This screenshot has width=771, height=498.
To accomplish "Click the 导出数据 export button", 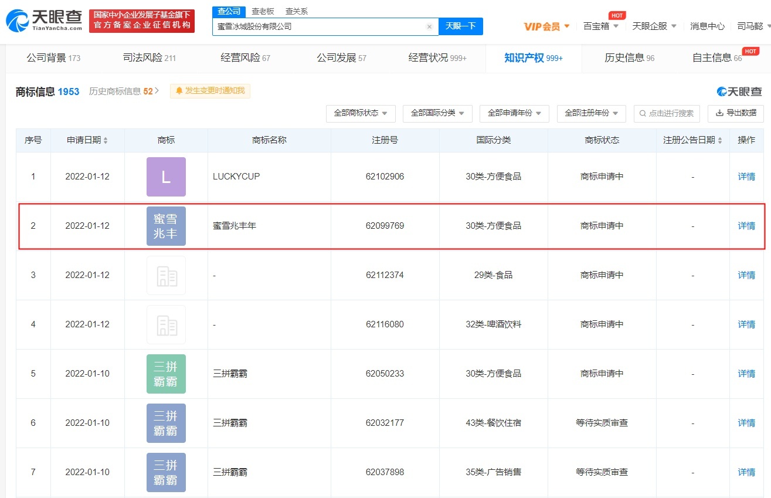I will pyautogui.click(x=736, y=113).
